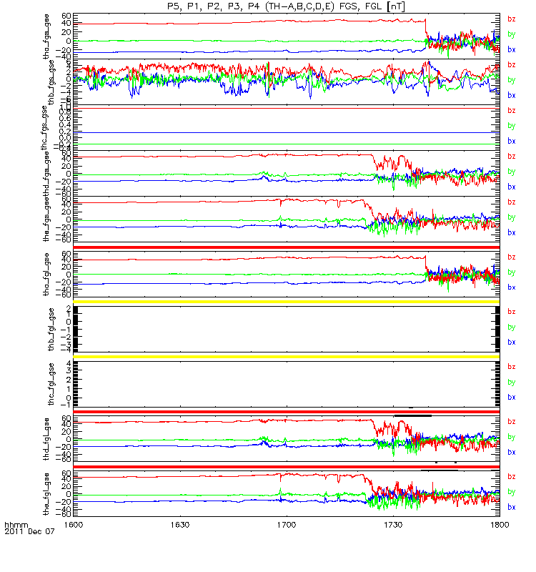This screenshot has height=572, width=536.
Task: Click by legend beside thc_fgs_gse panel
Action: pos(512,126)
